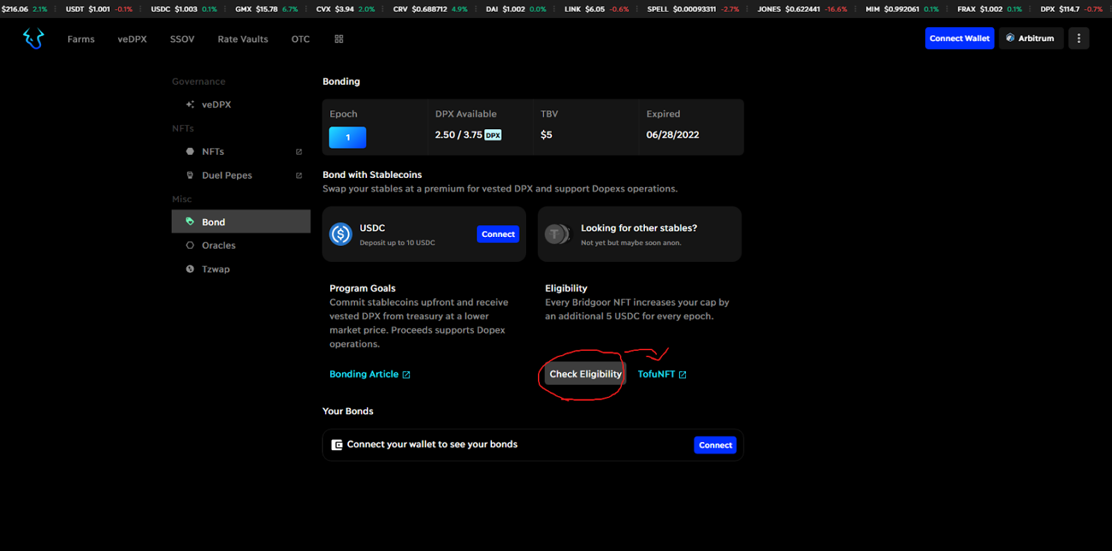1112x551 pixels.
Task: Click the CRV price in the ticker
Action: [x=430, y=9]
